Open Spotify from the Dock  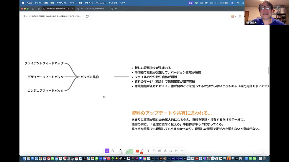pyautogui.click(x=112, y=158)
